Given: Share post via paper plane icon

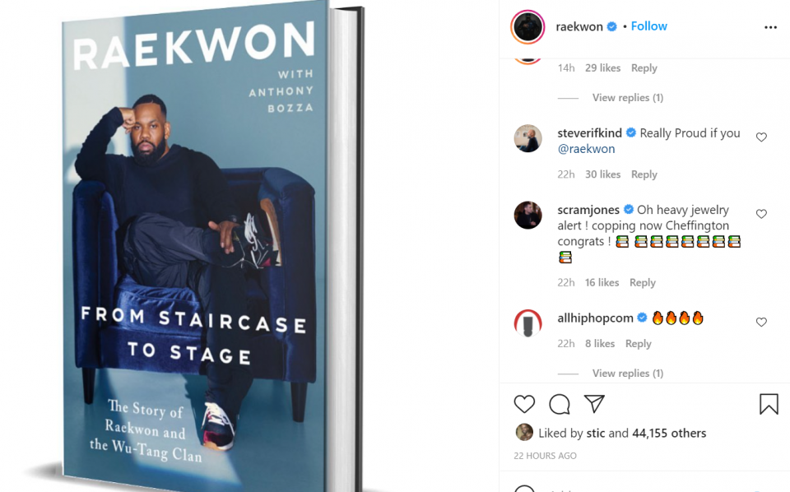Looking at the screenshot, I should coord(594,403).
